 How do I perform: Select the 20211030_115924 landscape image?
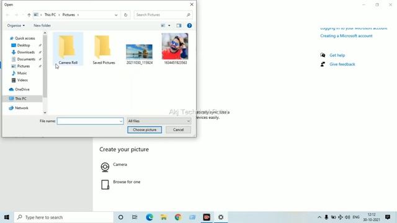139,54
